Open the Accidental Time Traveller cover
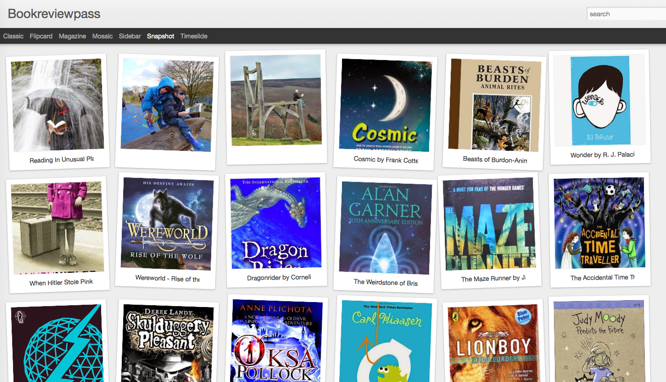Image resolution: width=666 pixels, height=382 pixels. tap(600, 223)
